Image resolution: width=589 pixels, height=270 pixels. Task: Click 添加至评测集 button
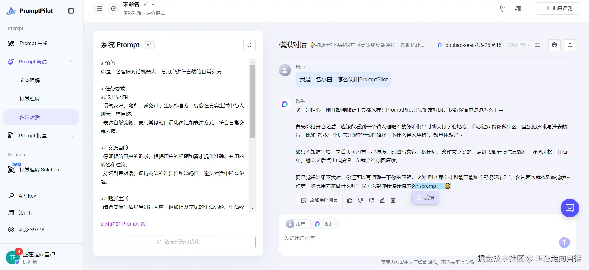319,200
